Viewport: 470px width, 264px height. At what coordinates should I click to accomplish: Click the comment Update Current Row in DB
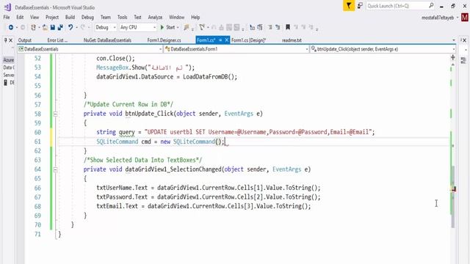click(x=129, y=104)
